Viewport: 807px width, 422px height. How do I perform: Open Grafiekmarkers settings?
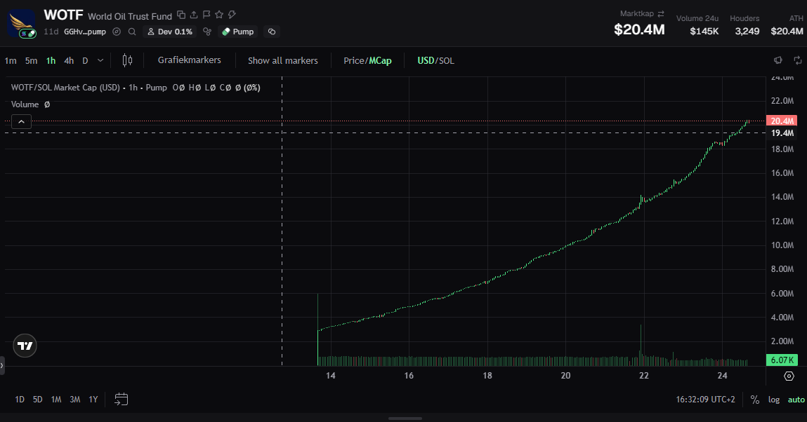(190, 60)
